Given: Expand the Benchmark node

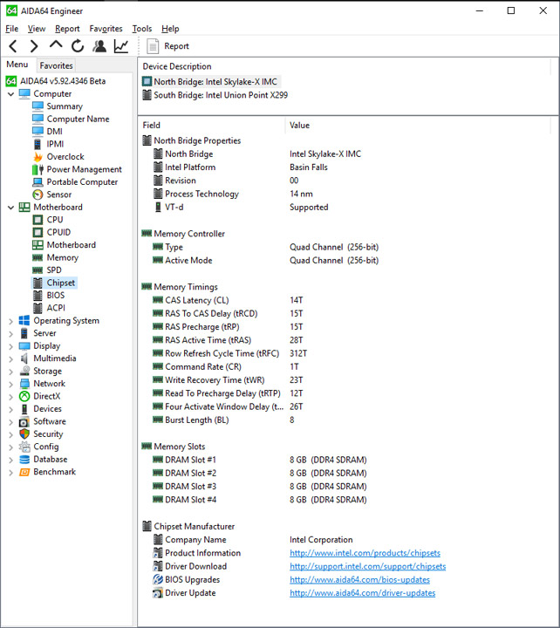Looking at the screenshot, I should click(10, 473).
